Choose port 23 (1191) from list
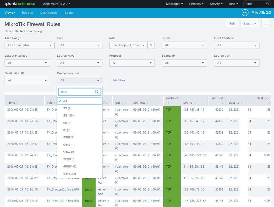Viewport: 274px width, 207px height. (x=69, y=116)
